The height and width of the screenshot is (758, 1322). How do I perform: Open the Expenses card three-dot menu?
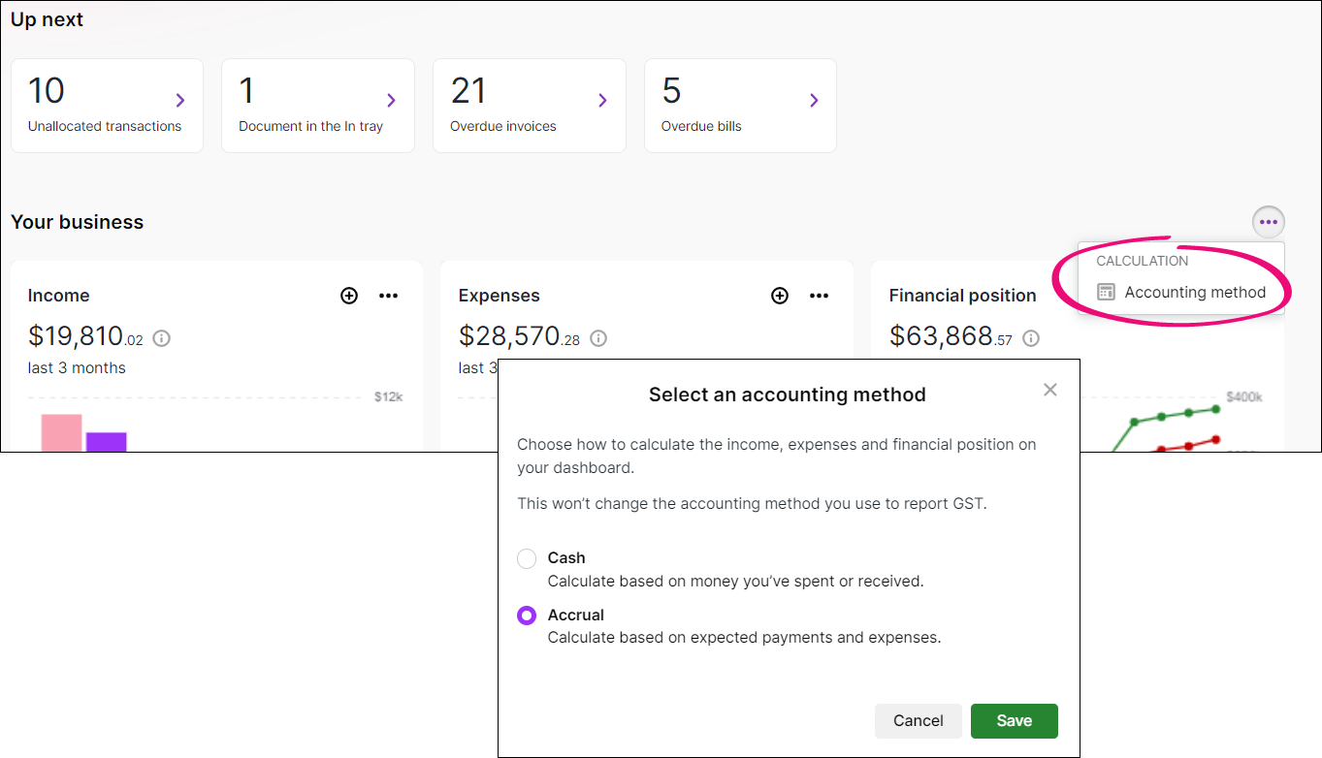click(819, 296)
